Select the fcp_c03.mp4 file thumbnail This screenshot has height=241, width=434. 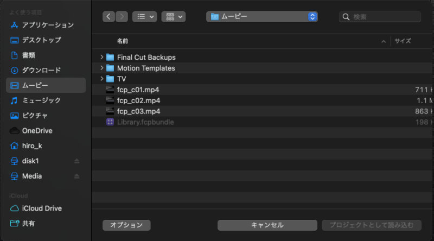click(110, 111)
